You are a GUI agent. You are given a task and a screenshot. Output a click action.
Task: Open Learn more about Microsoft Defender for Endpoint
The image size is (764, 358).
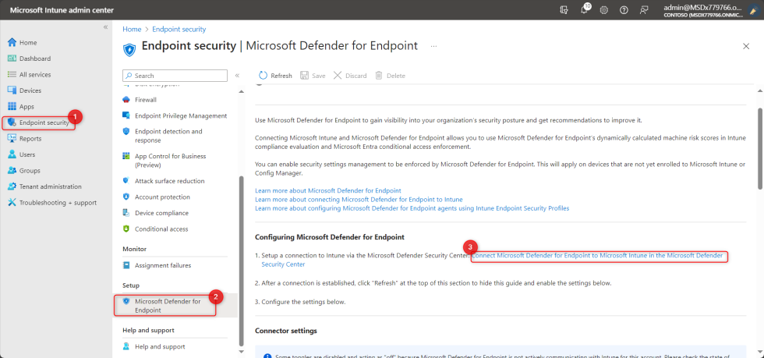coord(328,190)
